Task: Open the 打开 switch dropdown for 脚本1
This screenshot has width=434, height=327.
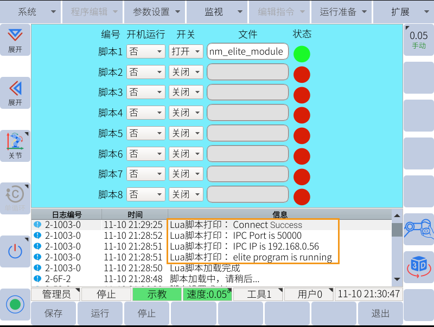Action: click(x=186, y=51)
